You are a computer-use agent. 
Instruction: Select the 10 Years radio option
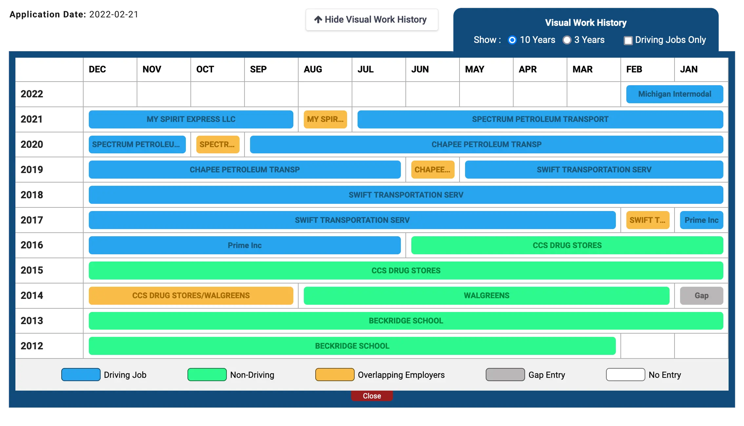tap(512, 40)
